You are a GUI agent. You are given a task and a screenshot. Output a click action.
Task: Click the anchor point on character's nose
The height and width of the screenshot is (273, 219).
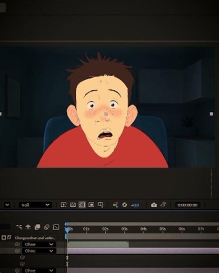(x=106, y=114)
